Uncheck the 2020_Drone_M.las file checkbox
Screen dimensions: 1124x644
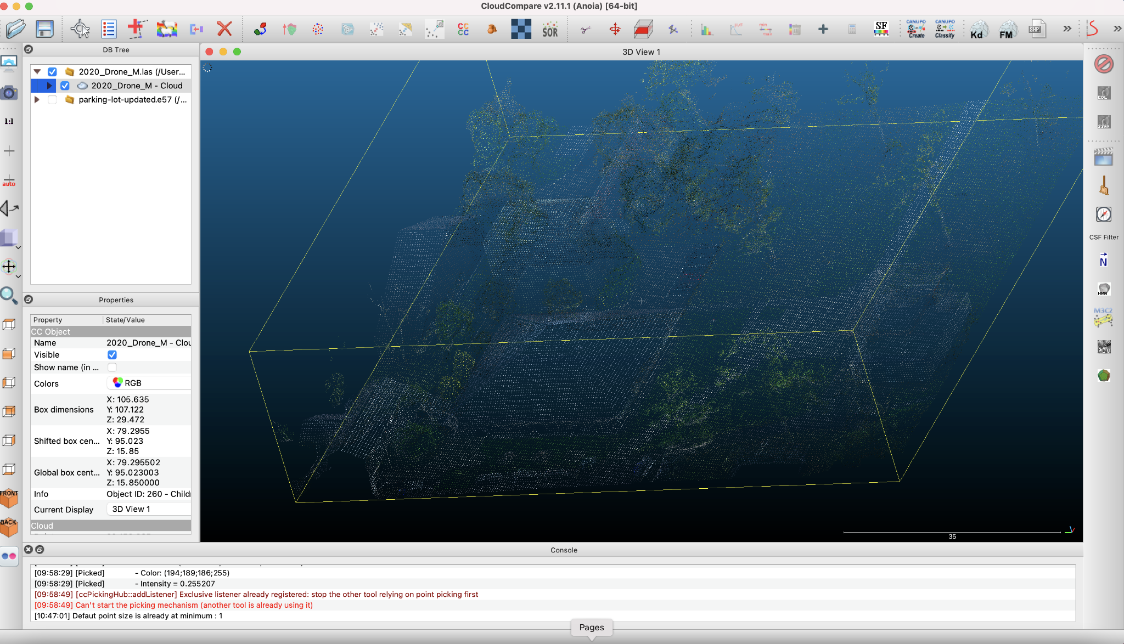click(53, 72)
